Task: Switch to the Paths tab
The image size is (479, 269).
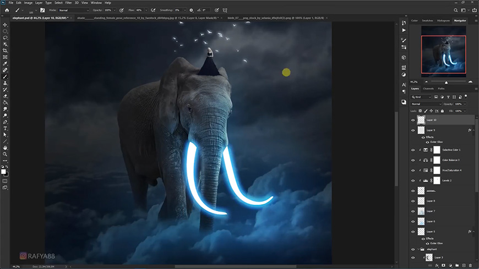Action: click(441, 89)
